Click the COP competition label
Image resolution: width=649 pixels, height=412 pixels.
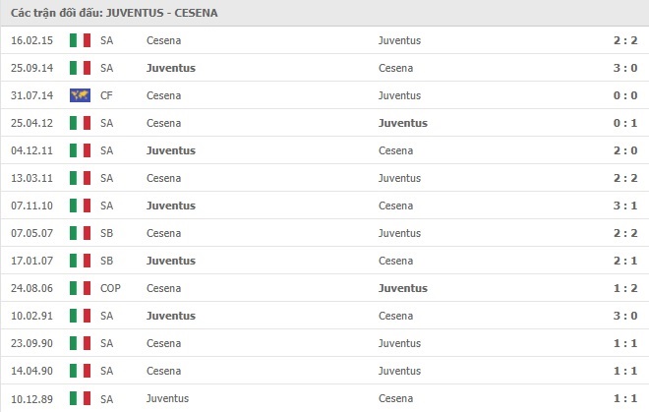click(x=110, y=288)
